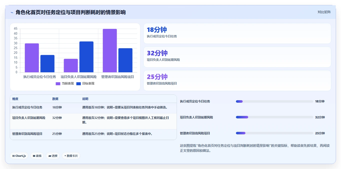341x169 pixels.
Task: Click the 说明 column header
Action: (85, 99)
